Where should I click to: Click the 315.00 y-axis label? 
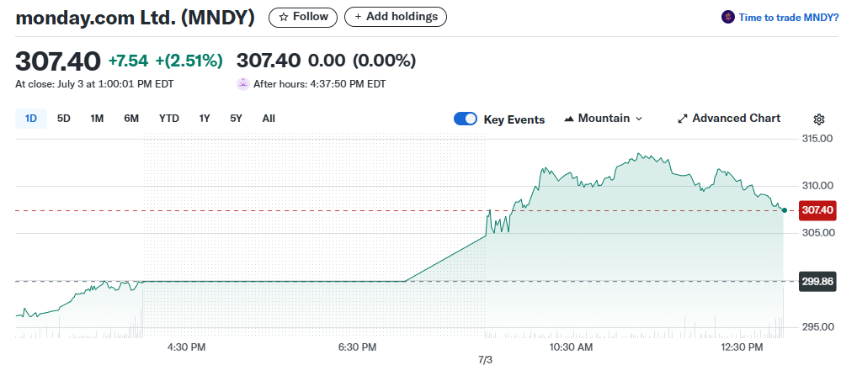pos(817,139)
